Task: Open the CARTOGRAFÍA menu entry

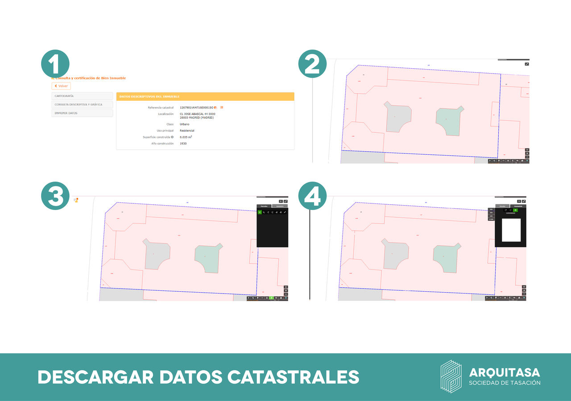Action: tap(82, 96)
